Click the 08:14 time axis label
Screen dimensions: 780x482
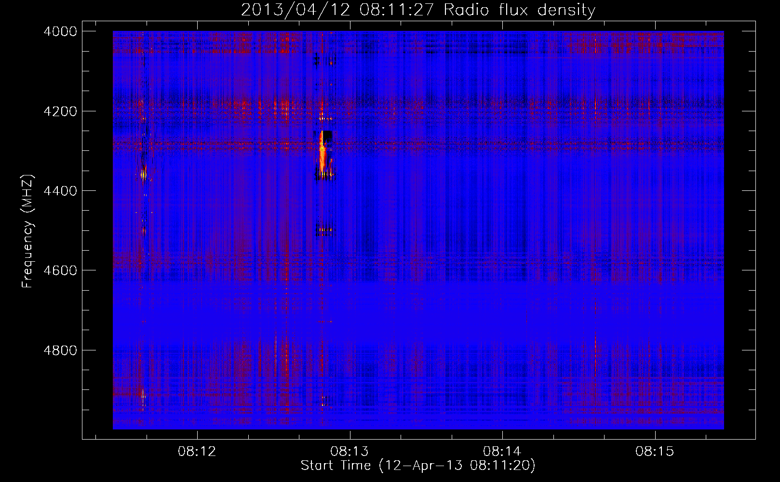pyautogui.click(x=502, y=452)
